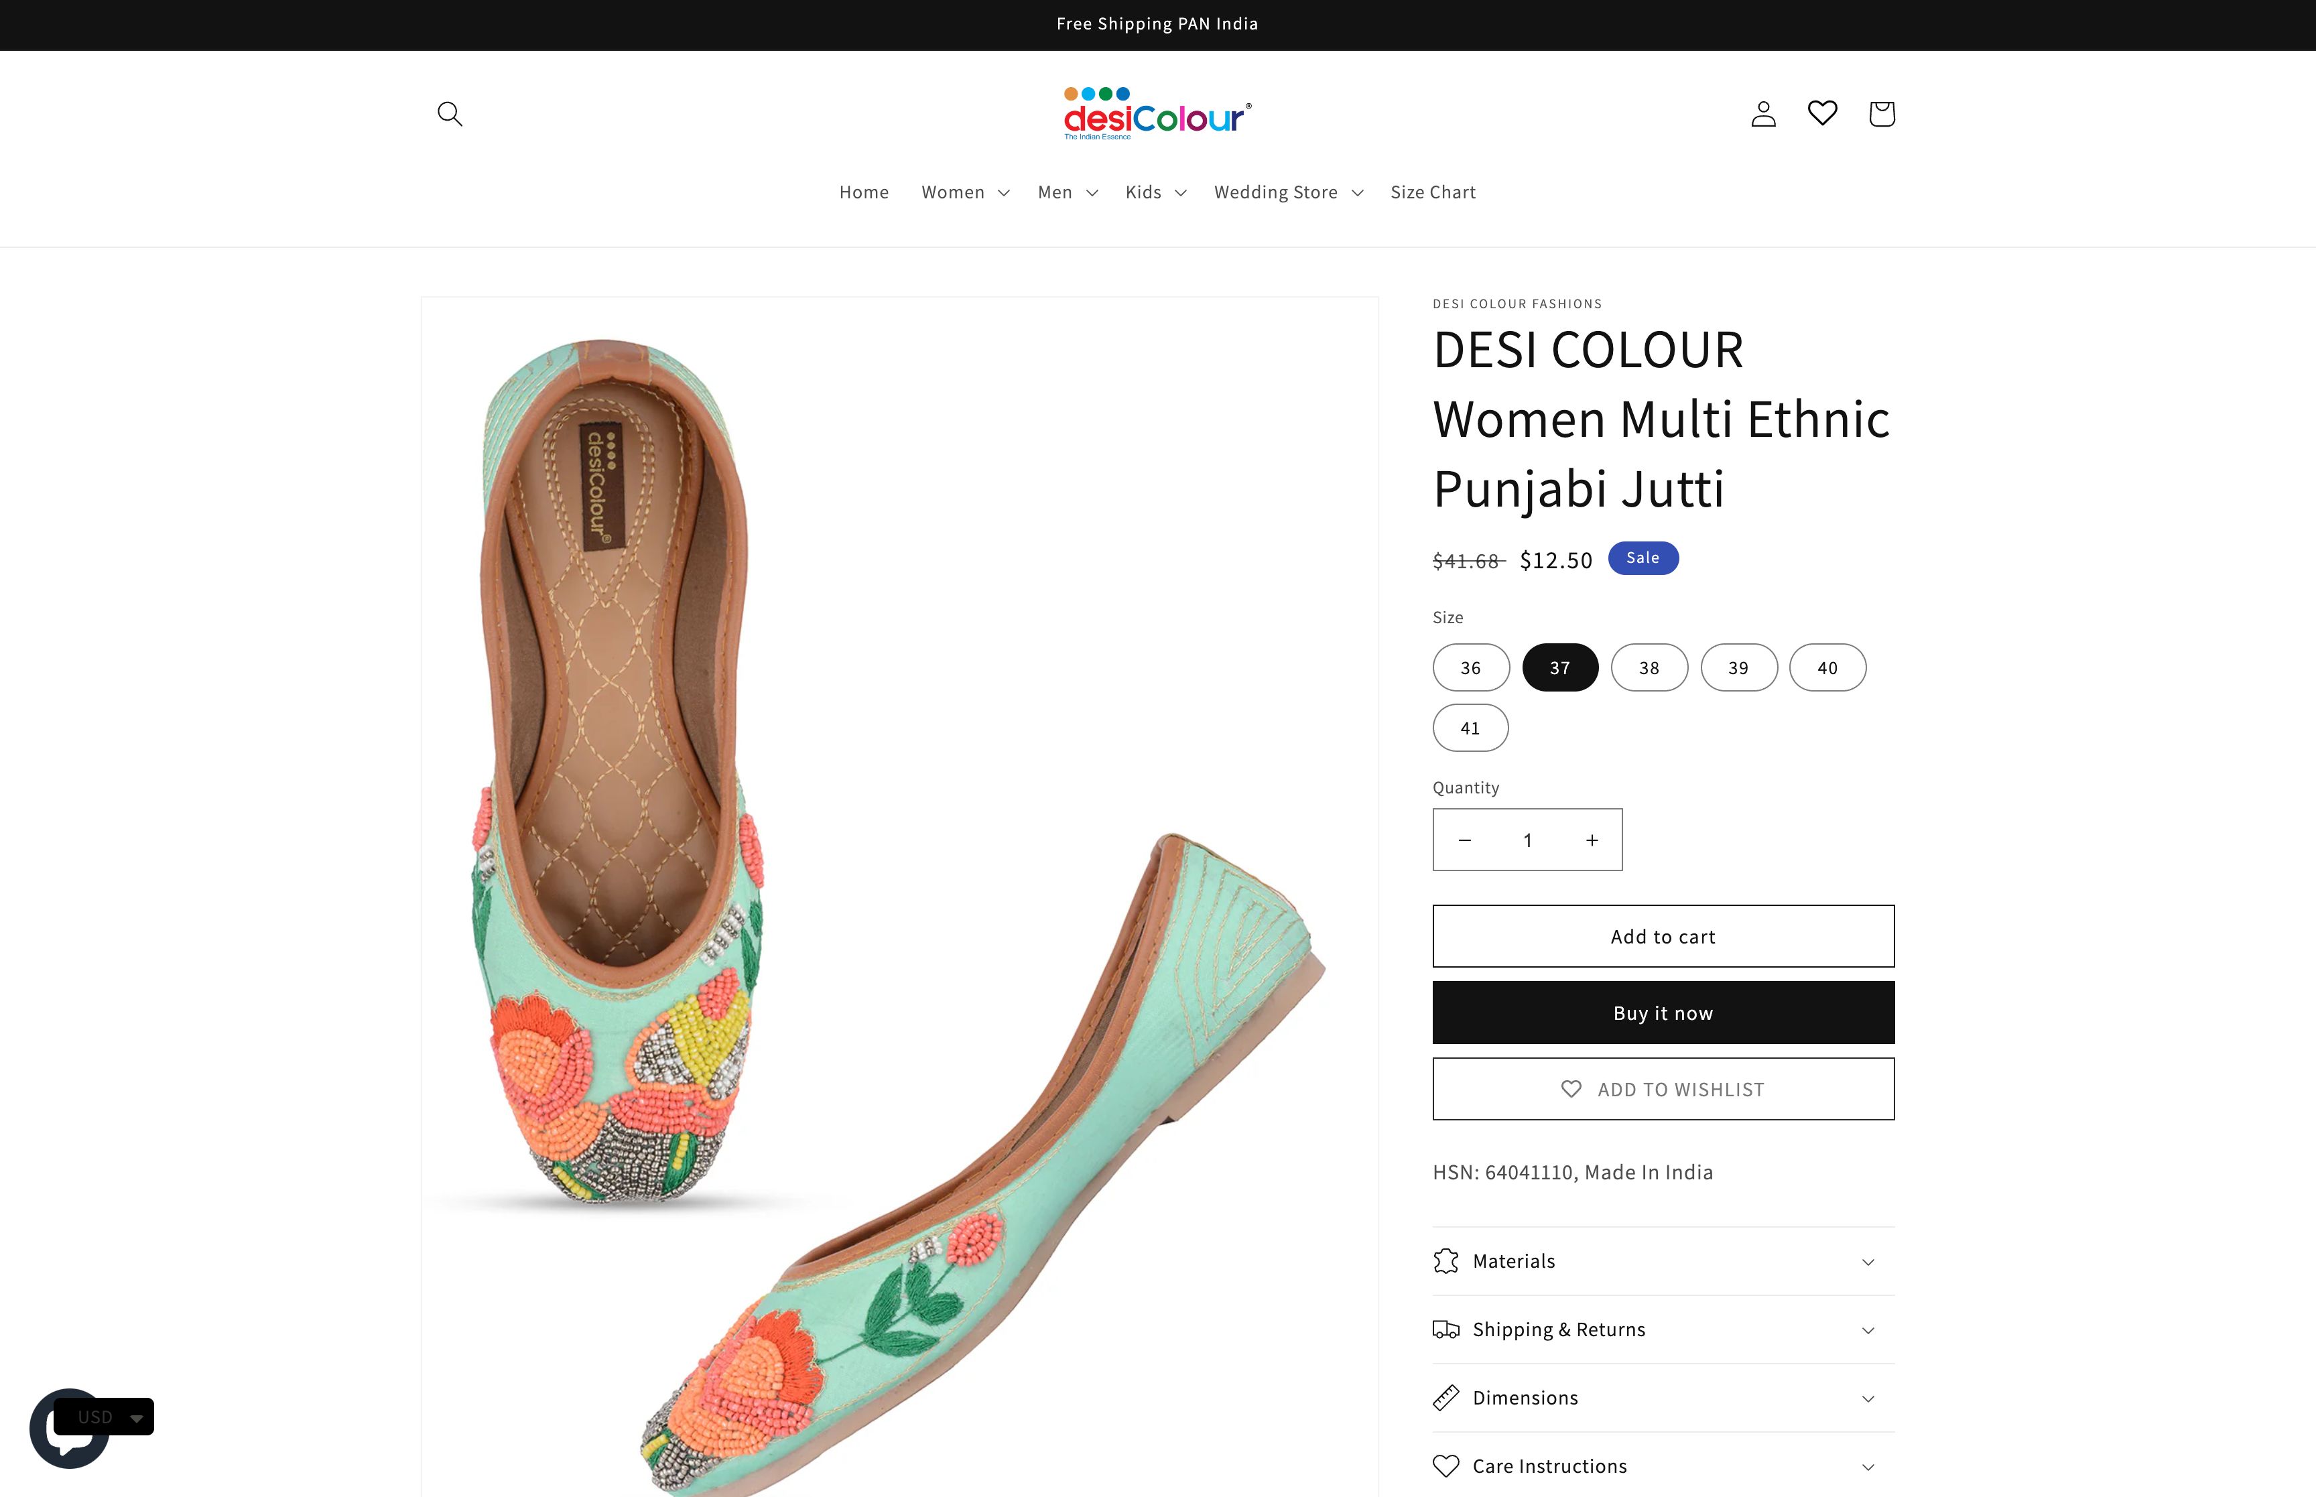Screen dimensions: 2316x1497
Task: Open the Size Chart page
Action: point(1433,192)
